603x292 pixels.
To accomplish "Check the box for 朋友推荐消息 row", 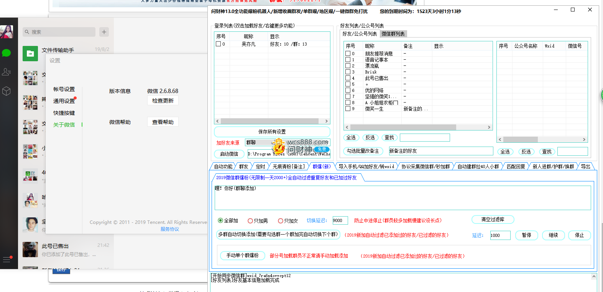I will 348,54.
